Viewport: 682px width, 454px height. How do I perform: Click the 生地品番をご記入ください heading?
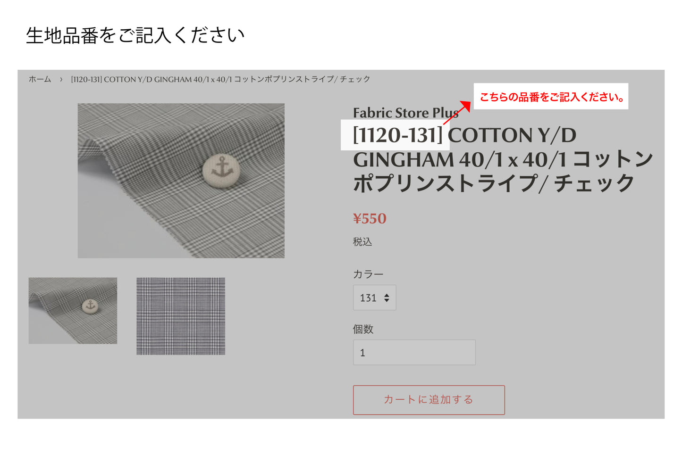tap(135, 35)
